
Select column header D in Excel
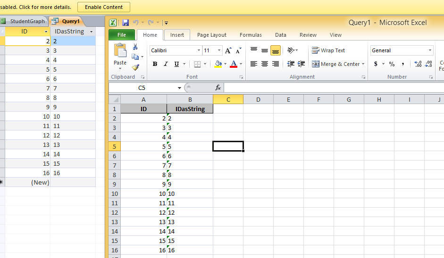pos(258,99)
